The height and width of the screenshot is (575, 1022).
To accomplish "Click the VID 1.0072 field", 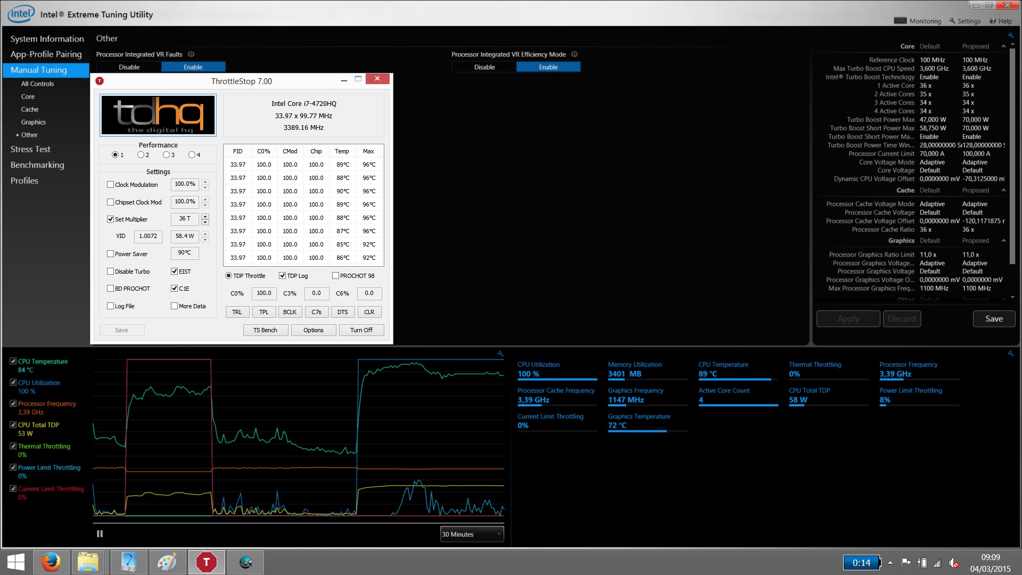I will point(148,236).
